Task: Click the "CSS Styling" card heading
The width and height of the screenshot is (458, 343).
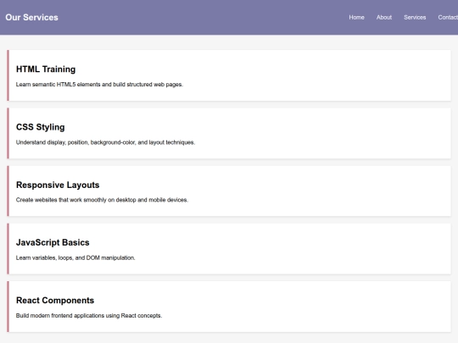Action: click(41, 127)
